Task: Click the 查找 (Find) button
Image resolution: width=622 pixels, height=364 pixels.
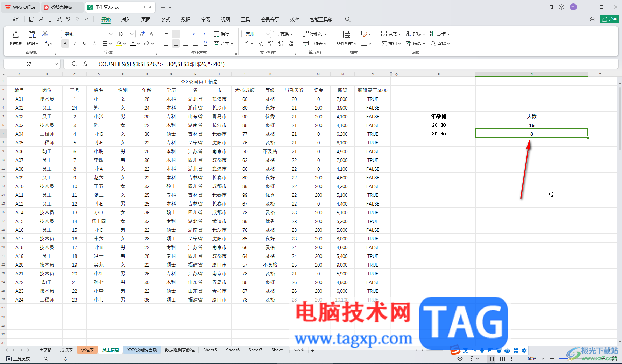Action: tap(440, 44)
